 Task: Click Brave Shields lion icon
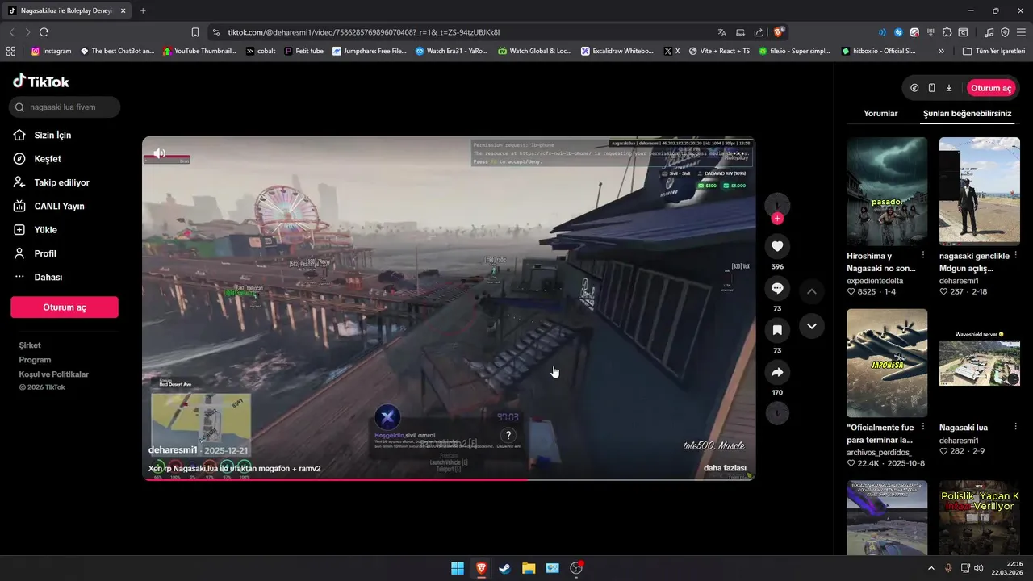click(778, 32)
